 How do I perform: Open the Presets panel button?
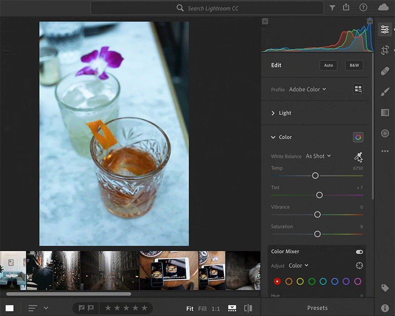[317, 308]
